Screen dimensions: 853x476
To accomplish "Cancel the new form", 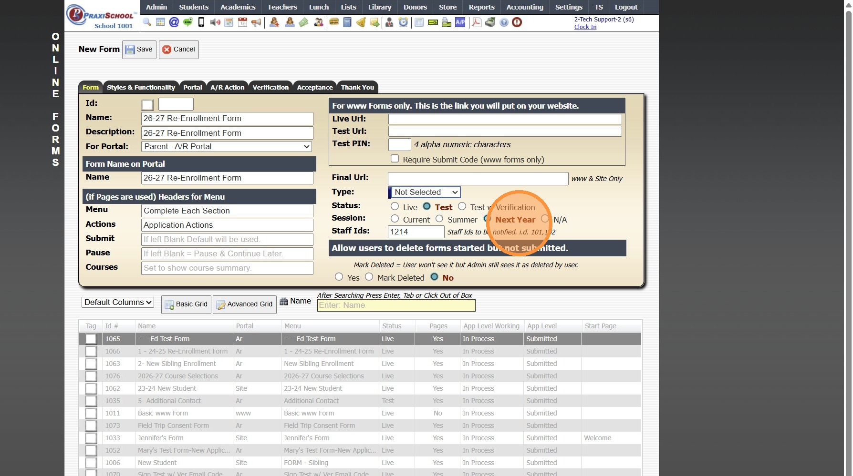I will coord(179,50).
